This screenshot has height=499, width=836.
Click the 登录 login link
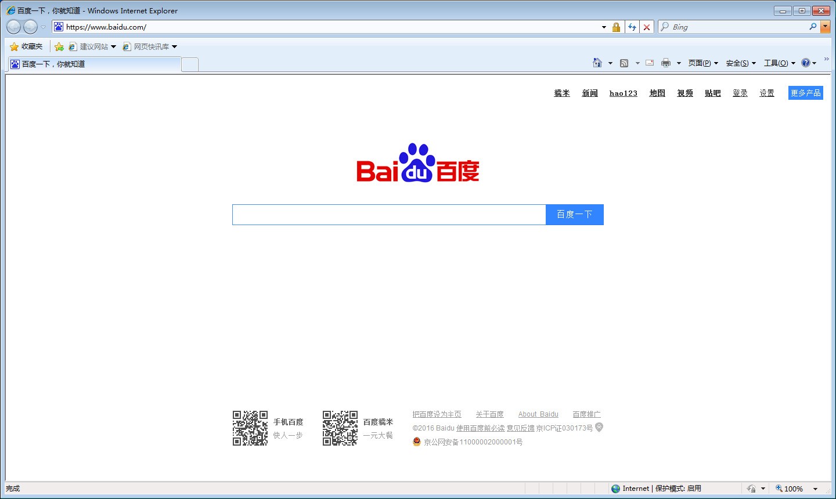pos(740,93)
